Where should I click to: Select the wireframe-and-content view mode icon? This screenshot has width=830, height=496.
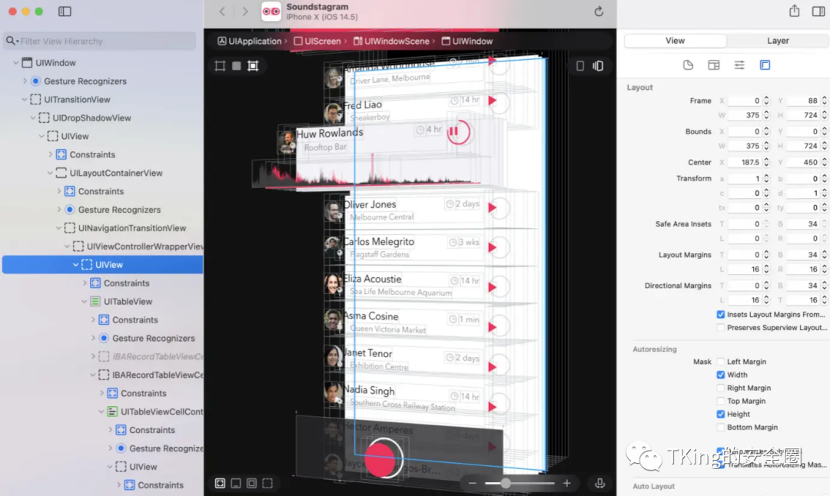[253, 65]
